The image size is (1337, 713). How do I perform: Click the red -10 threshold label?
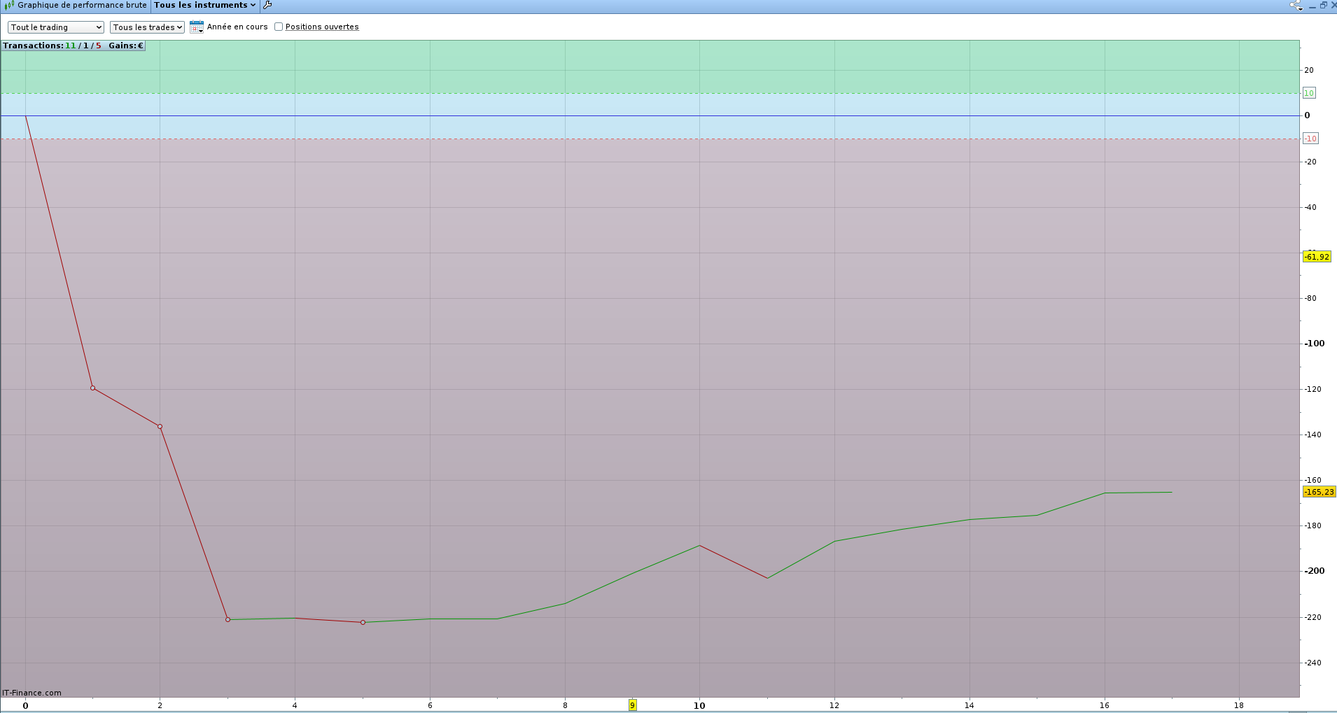[x=1310, y=139]
